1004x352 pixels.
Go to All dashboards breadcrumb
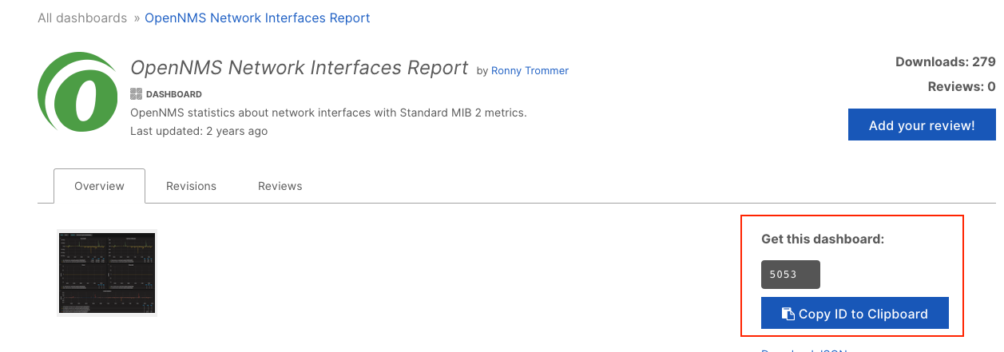pos(82,18)
